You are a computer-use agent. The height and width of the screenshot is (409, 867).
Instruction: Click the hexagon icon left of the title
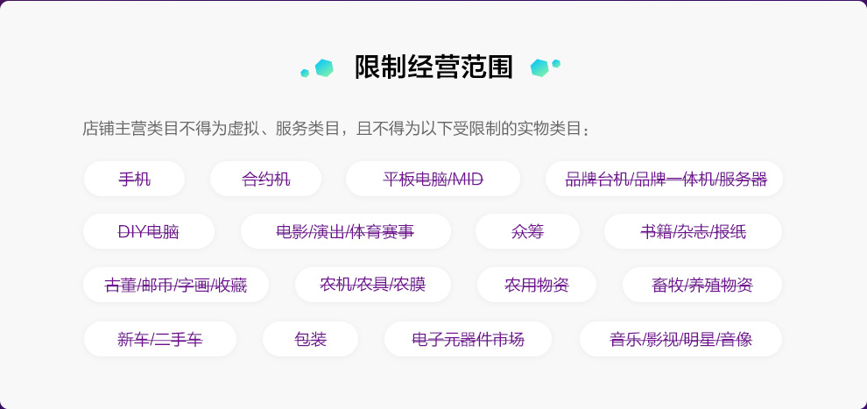[323, 67]
